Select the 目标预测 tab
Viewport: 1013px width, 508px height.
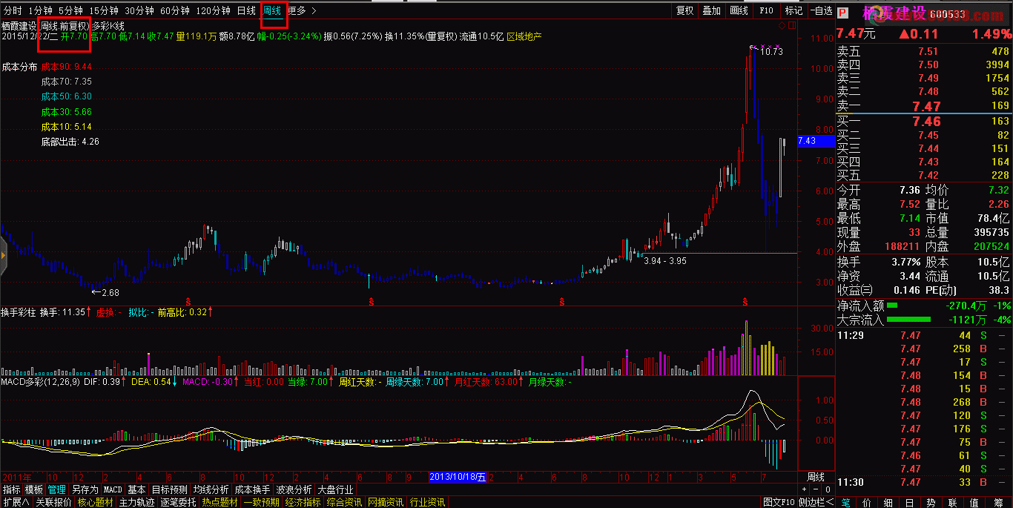coord(169,489)
